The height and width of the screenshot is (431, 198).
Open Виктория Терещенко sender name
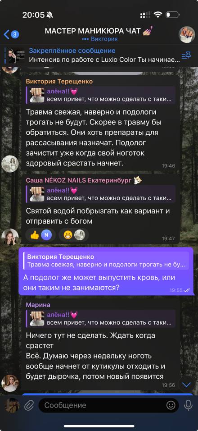(59, 81)
